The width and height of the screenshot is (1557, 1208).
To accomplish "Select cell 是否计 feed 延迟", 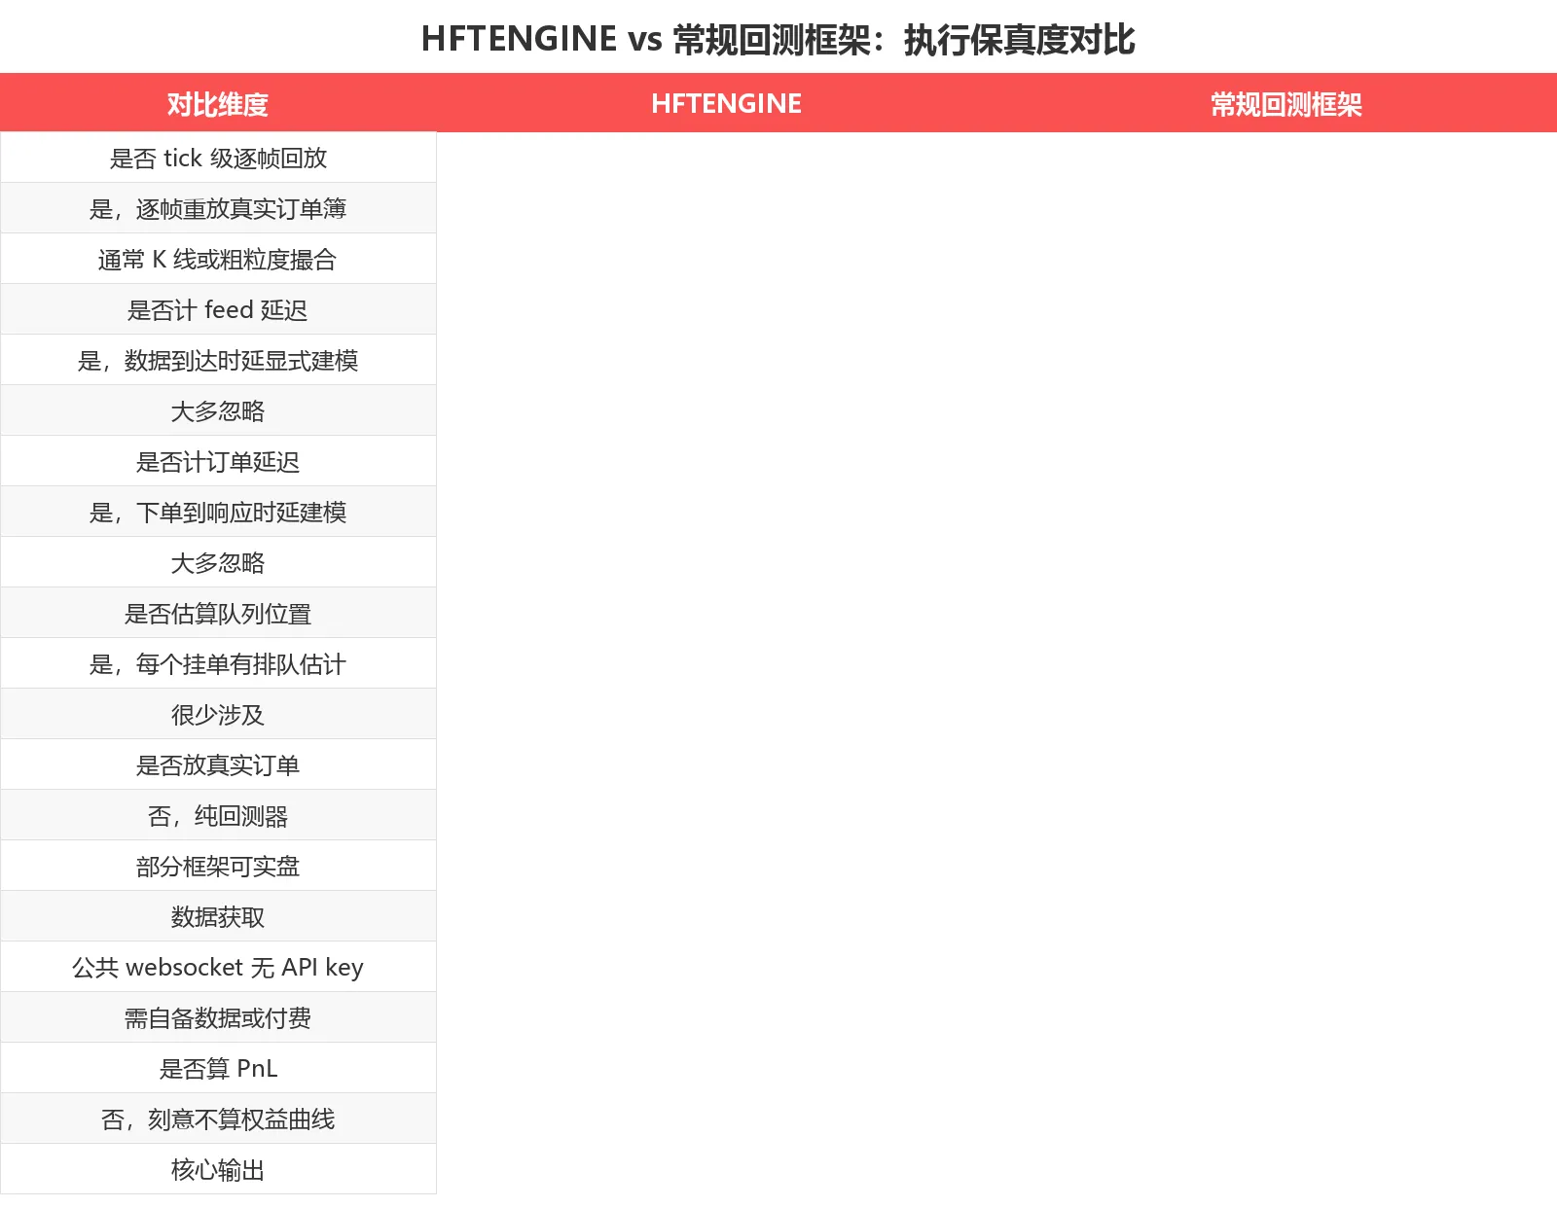I will tap(218, 309).
